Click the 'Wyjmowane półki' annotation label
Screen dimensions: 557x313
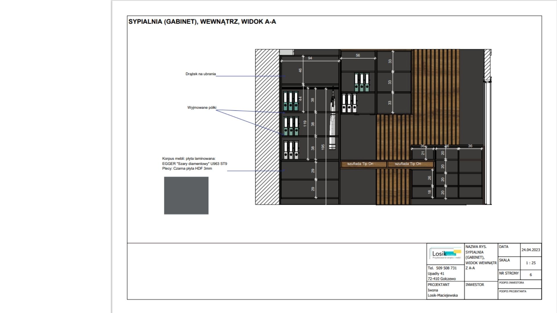point(202,108)
